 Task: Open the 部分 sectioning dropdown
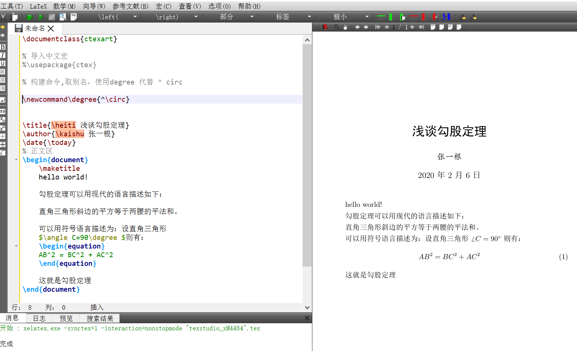click(x=253, y=17)
